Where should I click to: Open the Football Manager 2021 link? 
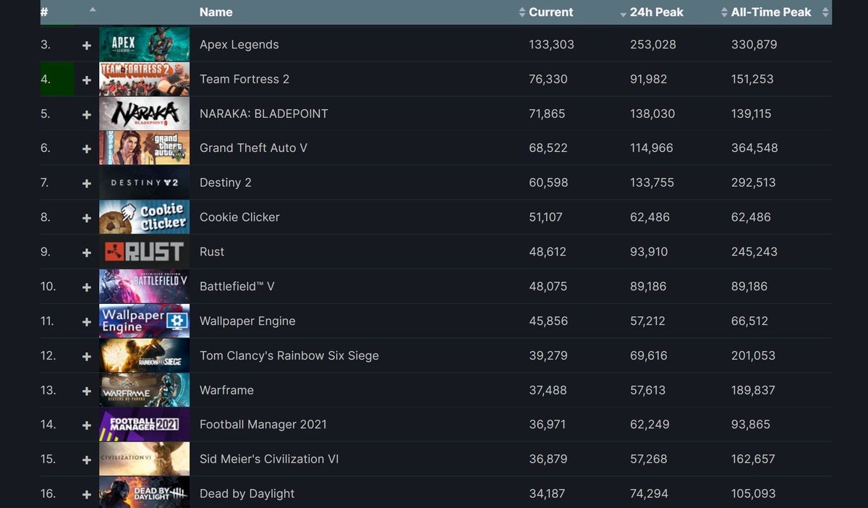coord(263,425)
